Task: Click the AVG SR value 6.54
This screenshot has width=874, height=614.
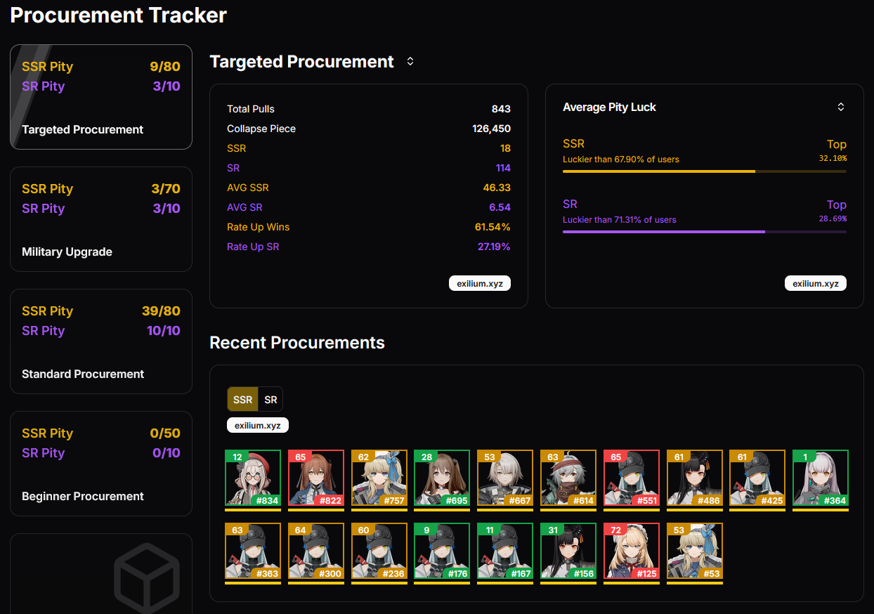Action: pos(500,207)
